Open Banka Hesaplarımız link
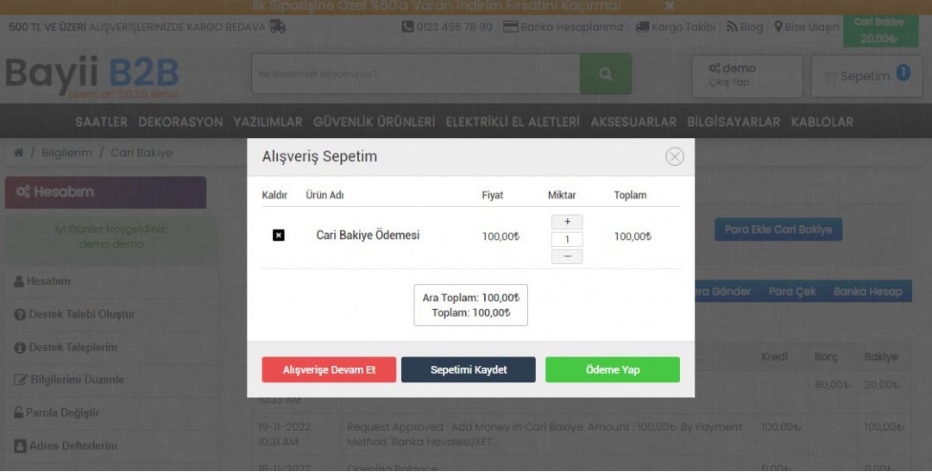 [563, 27]
